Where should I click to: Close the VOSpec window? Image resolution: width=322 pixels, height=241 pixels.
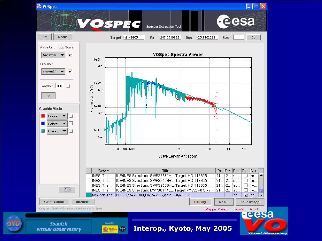click(x=263, y=6)
